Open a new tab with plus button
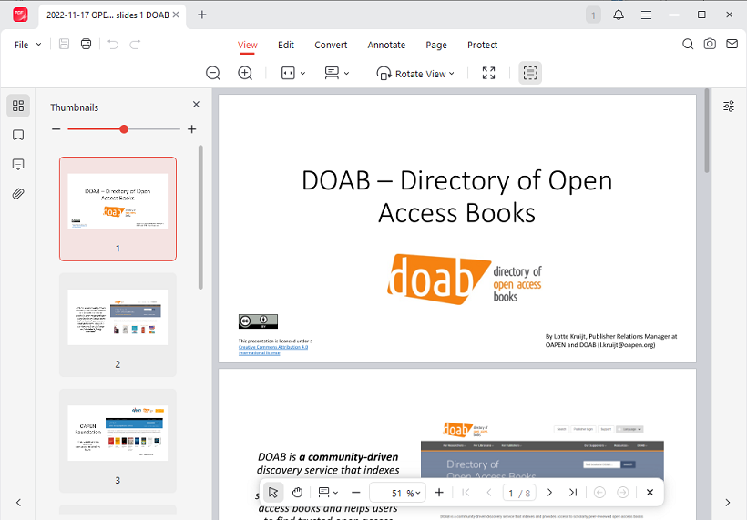 pyautogui.click(x=202, y=15)
